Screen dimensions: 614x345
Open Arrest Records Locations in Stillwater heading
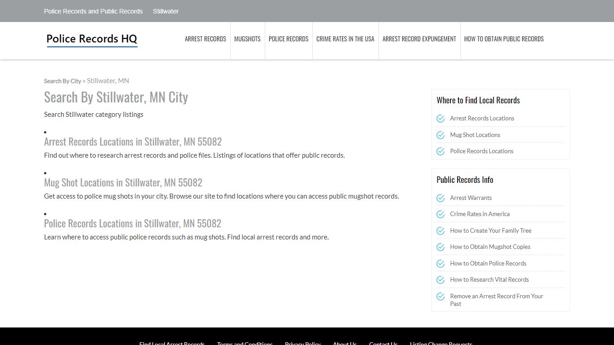pos(133,142)
